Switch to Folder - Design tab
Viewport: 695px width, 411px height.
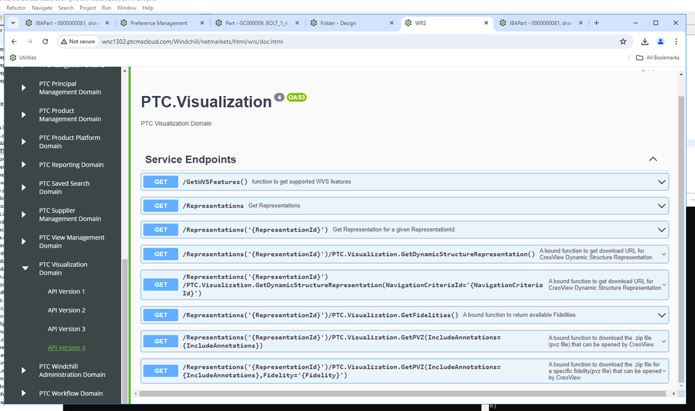click(x=338, y=23)
